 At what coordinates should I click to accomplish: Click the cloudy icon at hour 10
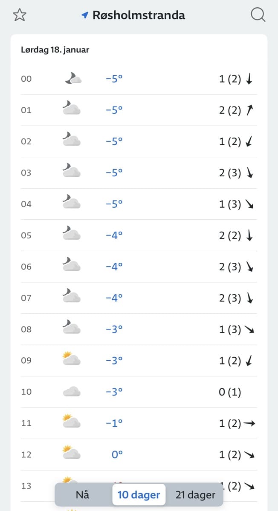[x=71, y=391]
